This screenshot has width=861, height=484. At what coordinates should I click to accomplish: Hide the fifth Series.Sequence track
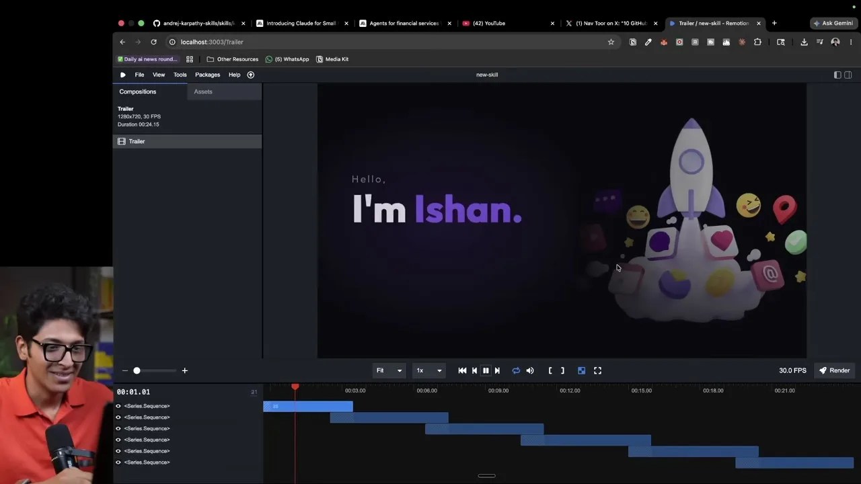[x=118, y=451]
